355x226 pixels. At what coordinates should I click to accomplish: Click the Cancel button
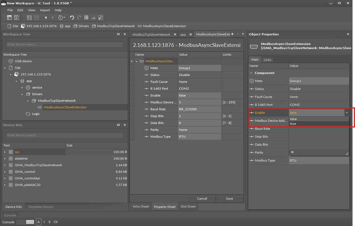click(x=202, y=198)
